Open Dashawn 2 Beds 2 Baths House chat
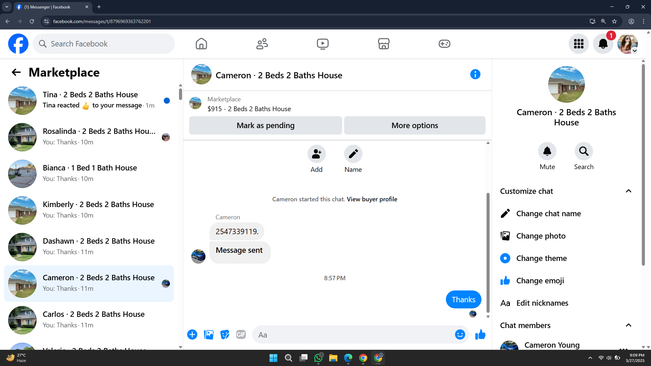Image resolution: width=651 pixels, height=366 pixels. pos(89,247)
